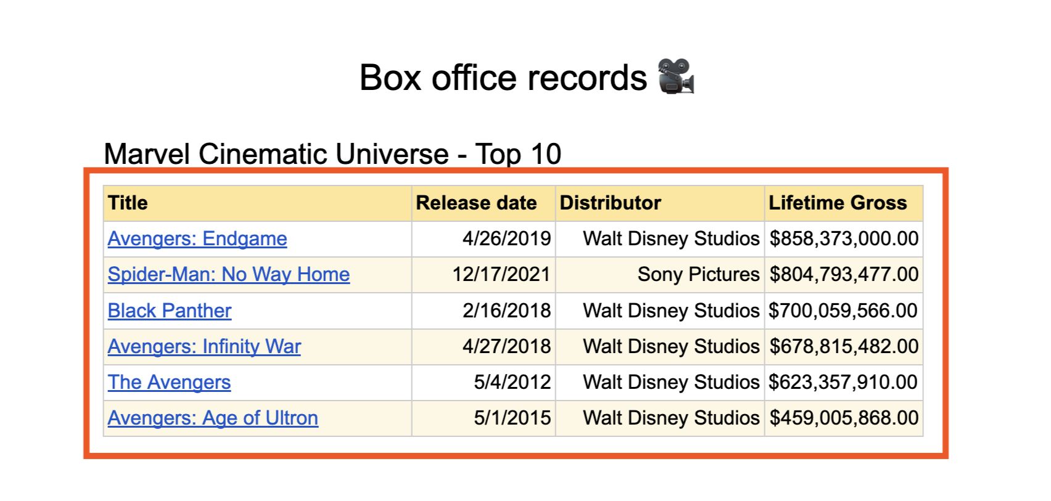Select the Title column header cell
Image resolution: width=1051 pixels, height=501 pixels.
click(x=258, y=203)
